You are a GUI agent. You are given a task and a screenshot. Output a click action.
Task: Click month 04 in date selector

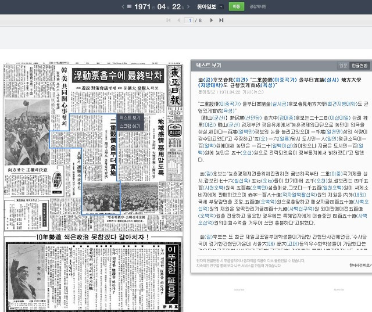pyautogui.click(x=162, y=6)
